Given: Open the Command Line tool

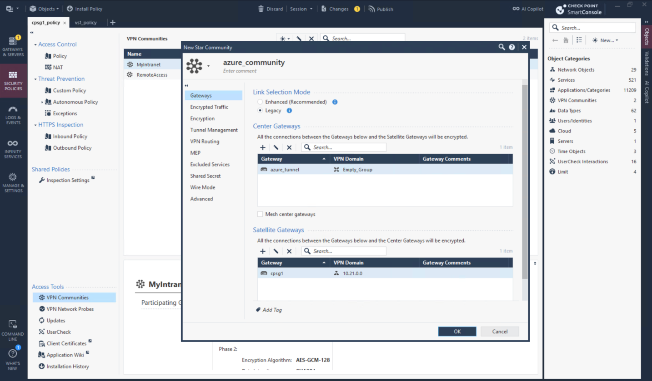Looking at the screenshot, I should (x=13, y=330).
